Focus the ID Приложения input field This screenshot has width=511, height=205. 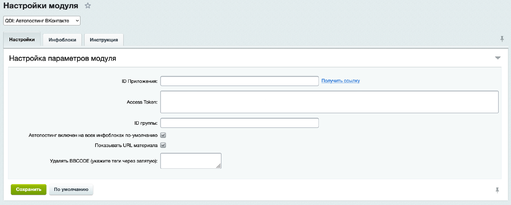[239, 81]
